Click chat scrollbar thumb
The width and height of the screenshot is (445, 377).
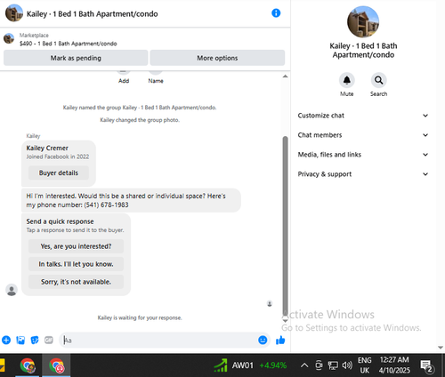click(x=285, y=226)
